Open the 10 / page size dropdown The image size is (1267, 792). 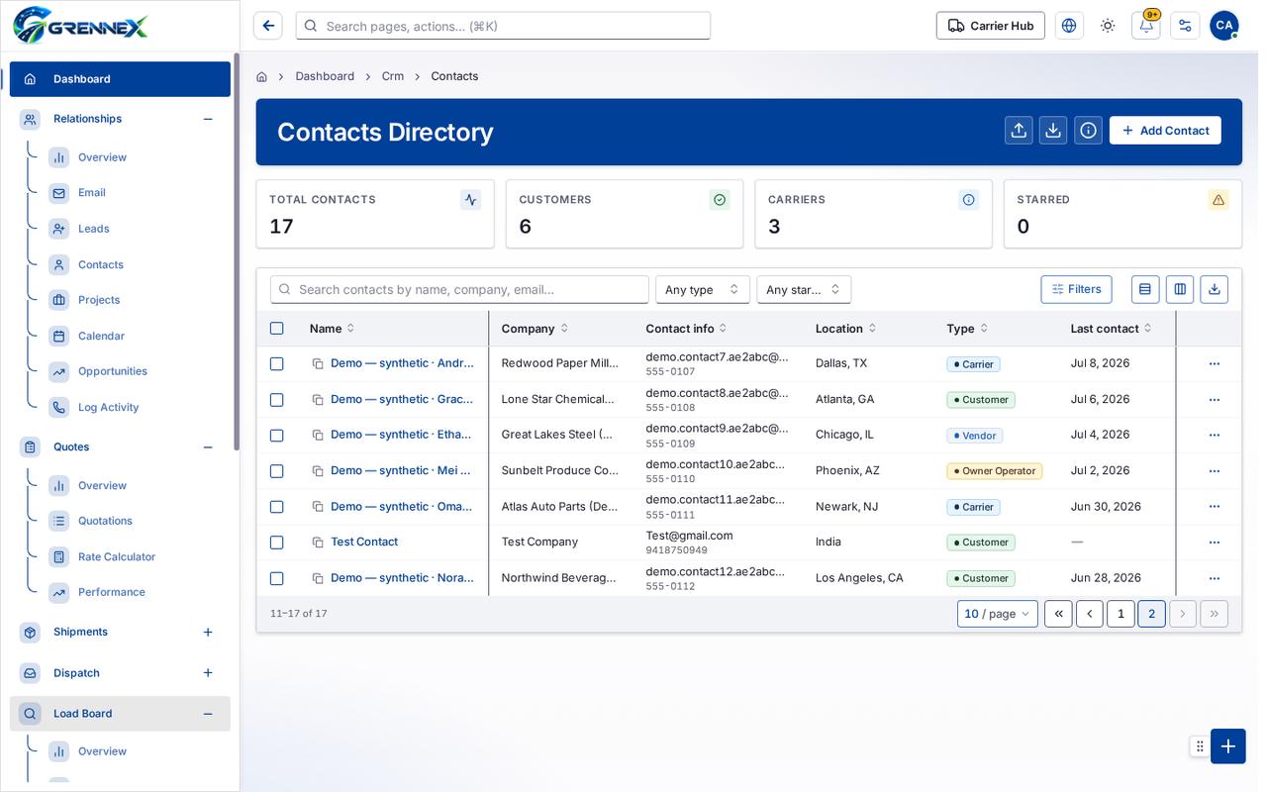click(997, 614)
